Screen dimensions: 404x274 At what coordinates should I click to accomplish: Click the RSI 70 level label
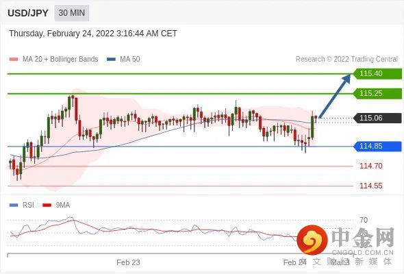(364, 220)
